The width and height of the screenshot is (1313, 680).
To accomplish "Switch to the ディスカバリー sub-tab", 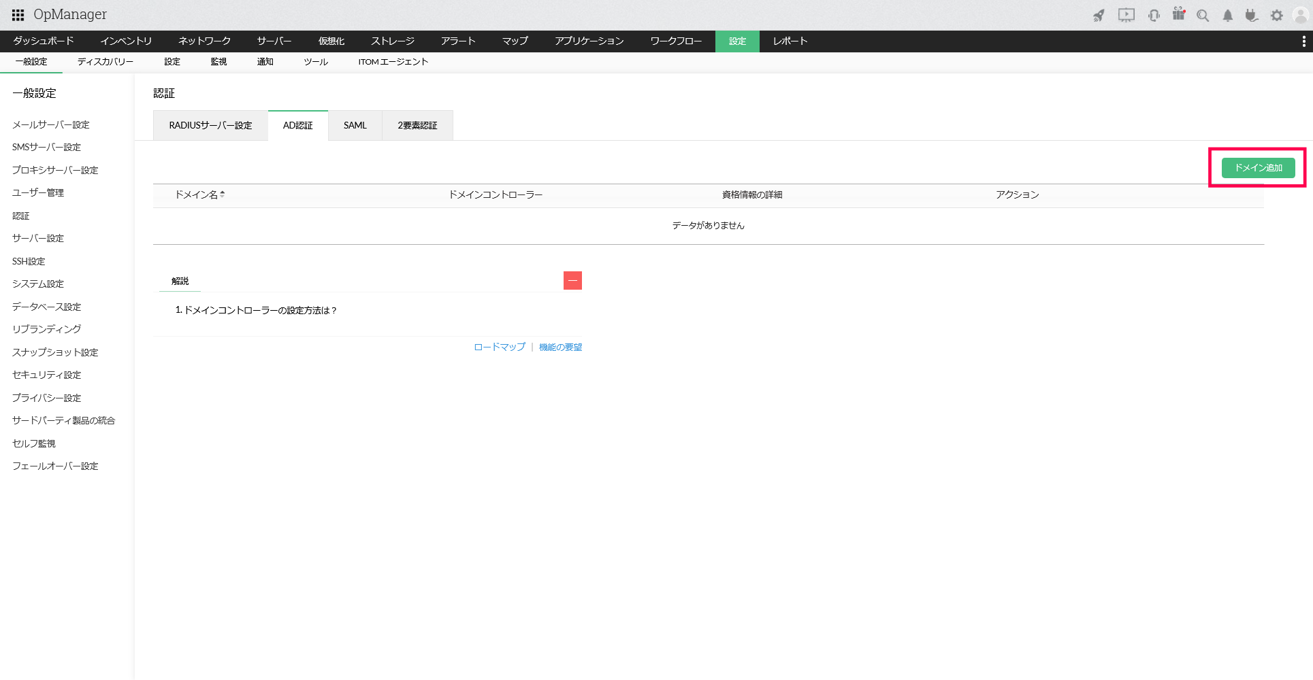I will coord(106,62).
